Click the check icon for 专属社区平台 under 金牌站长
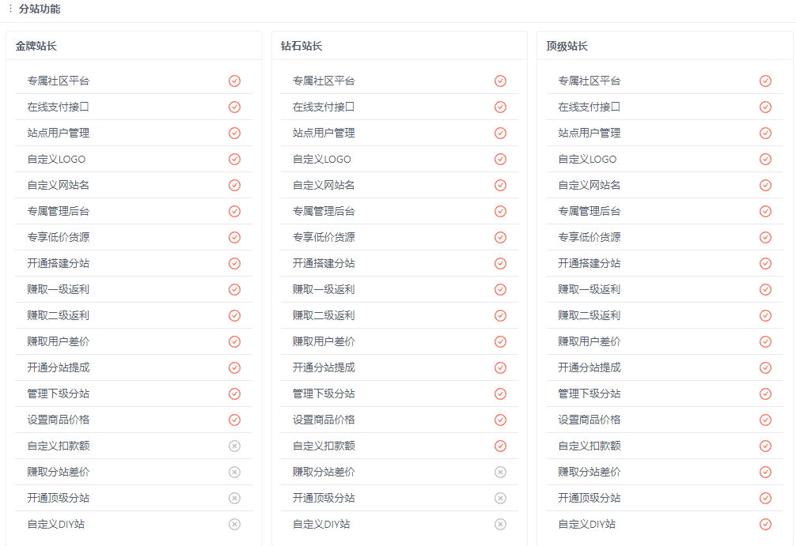This screenshot has height=546, width=796. coord(234,81)
